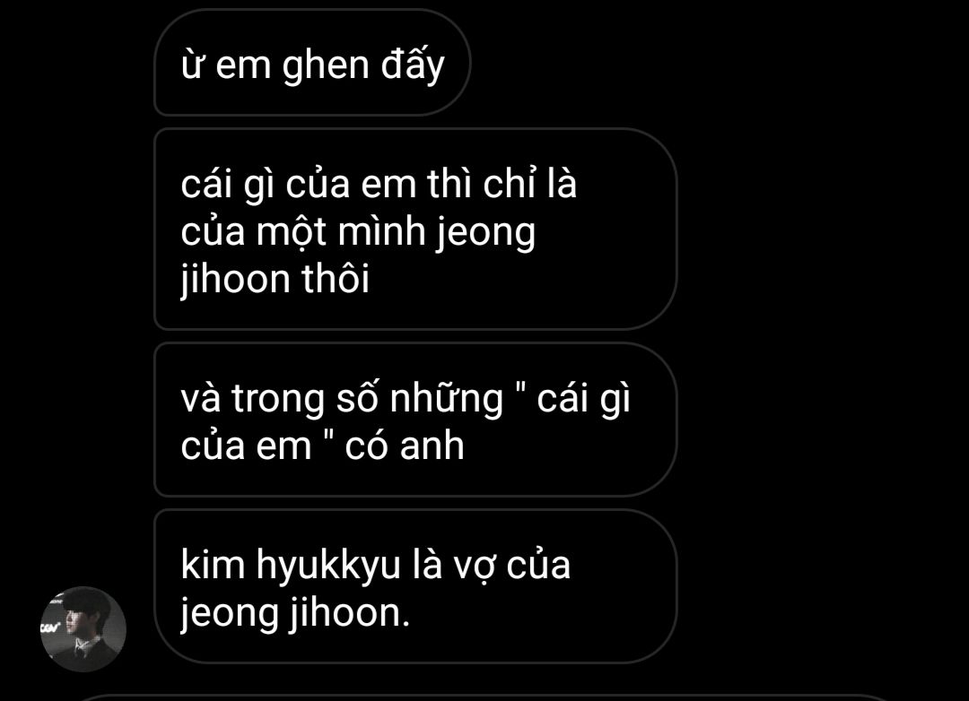Select the message "ừ em ghen đấy"
The image size is (969, 701).
click(x=312, y=63)
